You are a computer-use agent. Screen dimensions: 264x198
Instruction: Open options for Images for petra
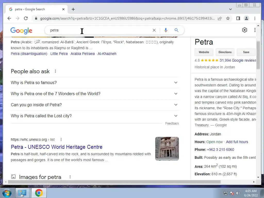(70, 177)
